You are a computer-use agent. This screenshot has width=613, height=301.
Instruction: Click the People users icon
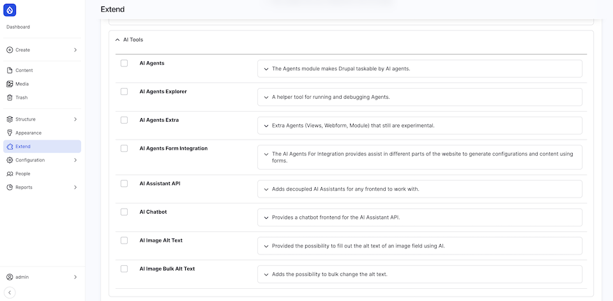[10, 173]
